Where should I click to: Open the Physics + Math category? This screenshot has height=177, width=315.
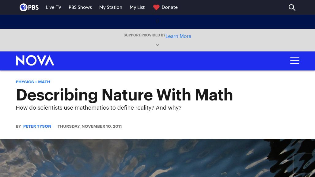33,82
